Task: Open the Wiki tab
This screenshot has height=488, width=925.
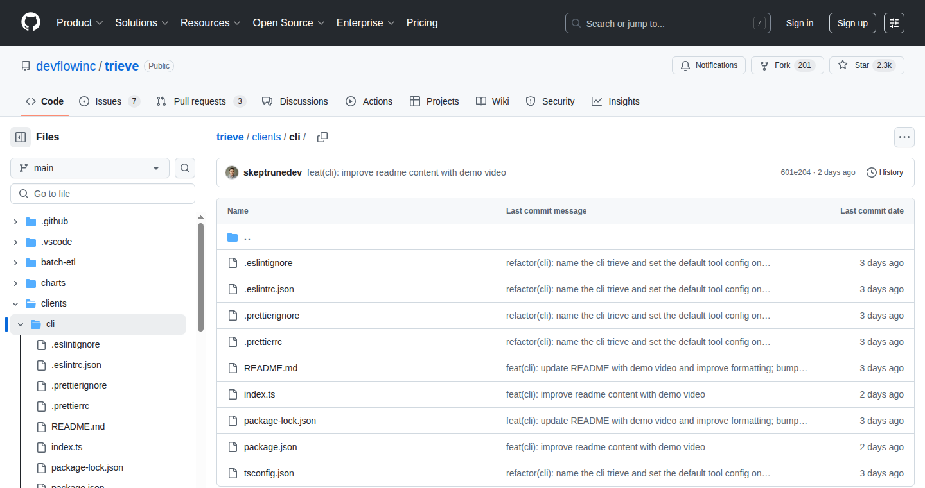Action: pyautogui.click(x=493, y=101)
